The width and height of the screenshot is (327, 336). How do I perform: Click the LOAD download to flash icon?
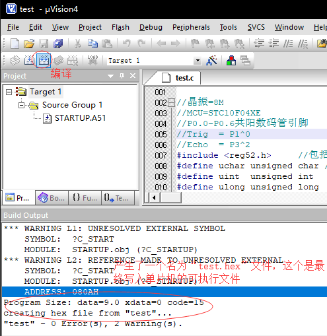pyautogui.click(x=92, y=60)
